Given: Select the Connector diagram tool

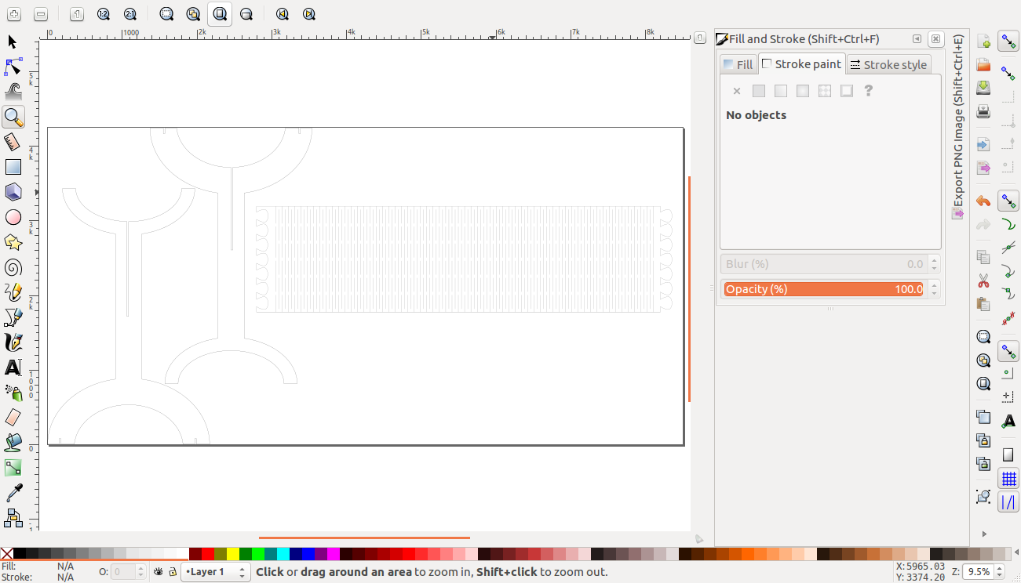Looking at the screenshot, I should point(13,518).
